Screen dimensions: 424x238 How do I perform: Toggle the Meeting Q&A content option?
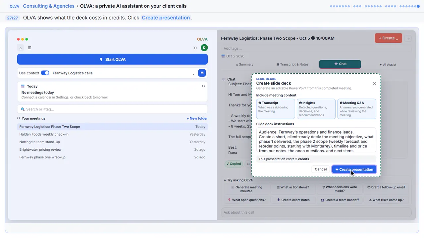(x=357, y=109)
